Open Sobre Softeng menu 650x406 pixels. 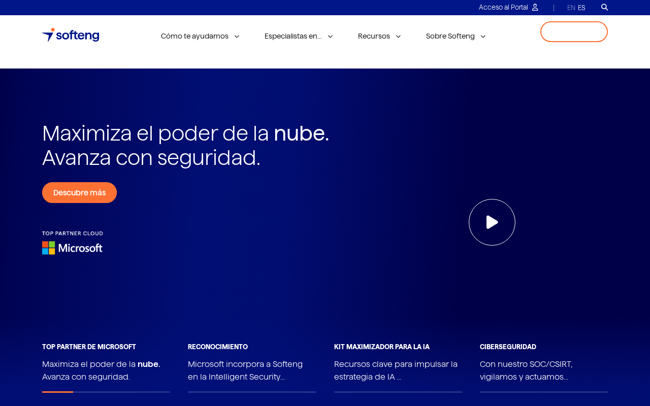[456, 36]
